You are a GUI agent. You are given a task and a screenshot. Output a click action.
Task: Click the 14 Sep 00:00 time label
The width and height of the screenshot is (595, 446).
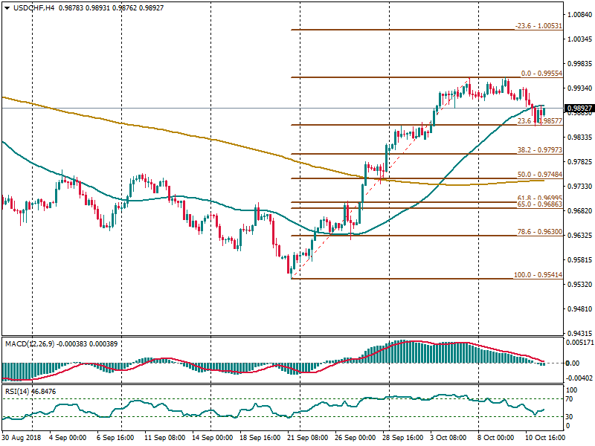click(x=213, y=438)
